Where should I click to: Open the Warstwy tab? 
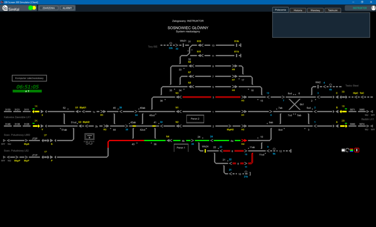[x=315, y=10]
